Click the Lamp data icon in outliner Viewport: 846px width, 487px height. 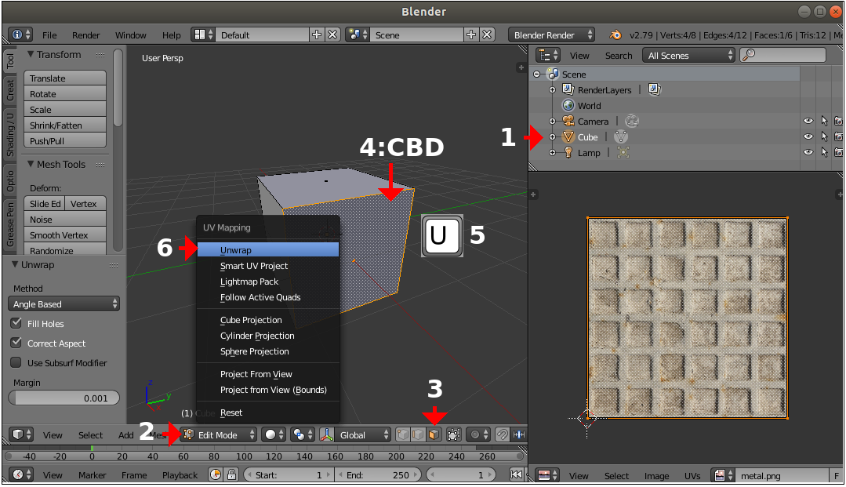623,153
